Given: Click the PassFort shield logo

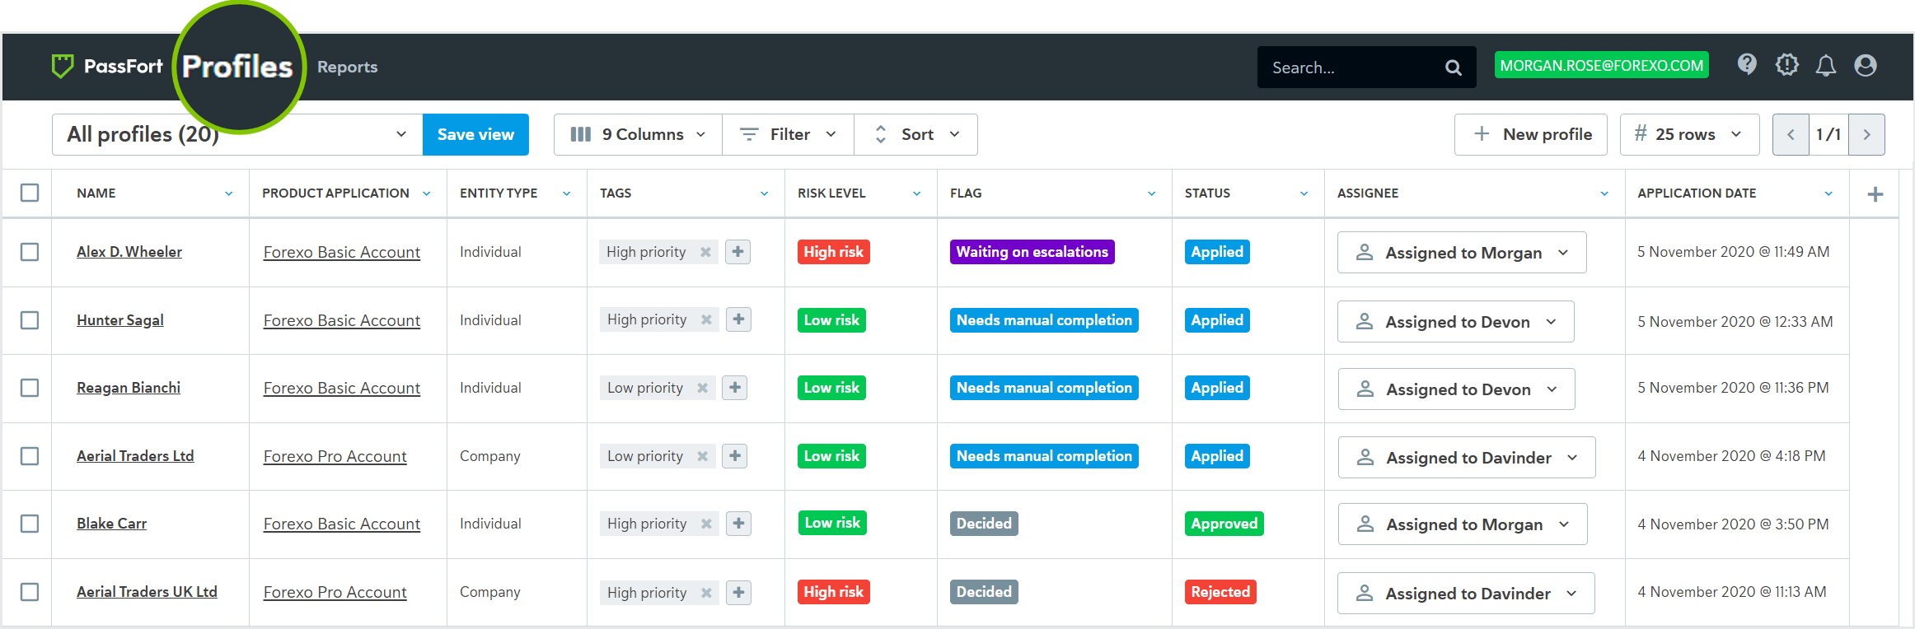Looking at the screenshot, I should (63, 66).
